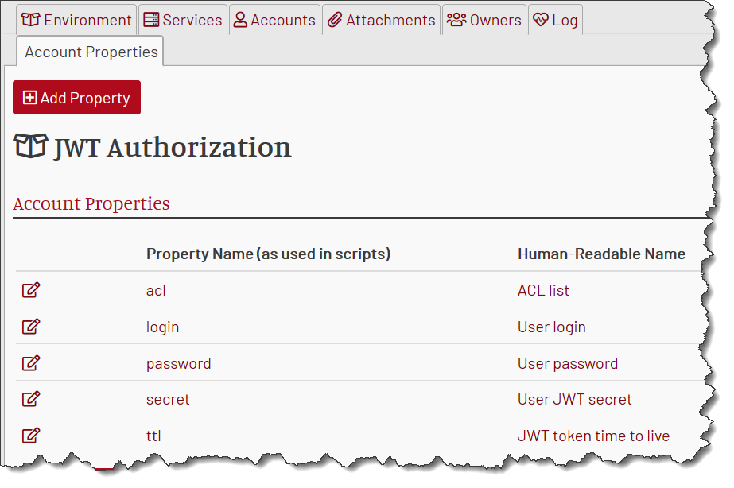The image size is (734, 488).
Task: Click the Add Property button
Action: pos(77,97)
